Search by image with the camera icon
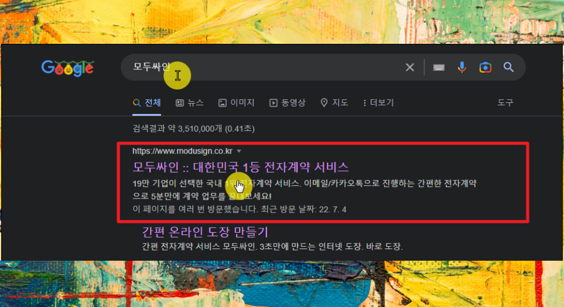Screen dimensions: 564x307 pyautogui.click(x=485, y=67)
